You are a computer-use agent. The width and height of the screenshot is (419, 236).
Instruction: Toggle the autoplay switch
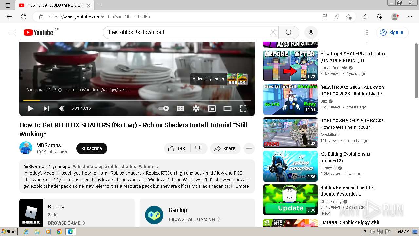coord(164,108)
